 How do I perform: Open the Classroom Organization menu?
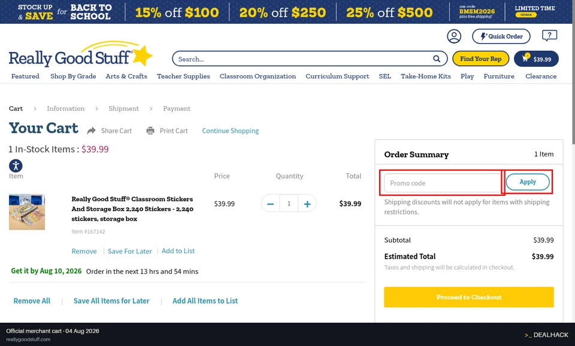pos(258,76)
